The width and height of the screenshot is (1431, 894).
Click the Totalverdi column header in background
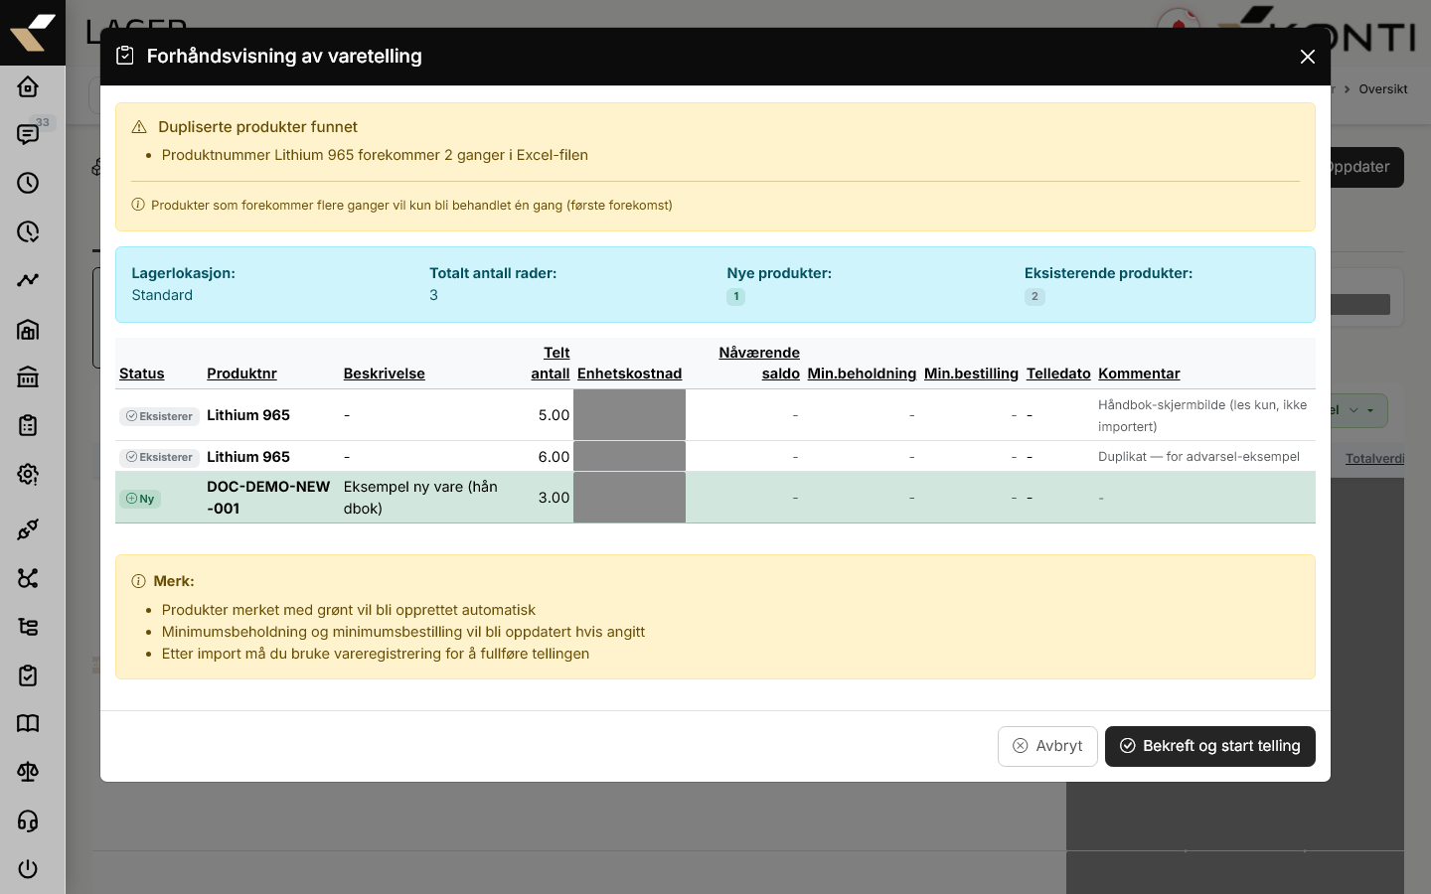point(1374,458)
